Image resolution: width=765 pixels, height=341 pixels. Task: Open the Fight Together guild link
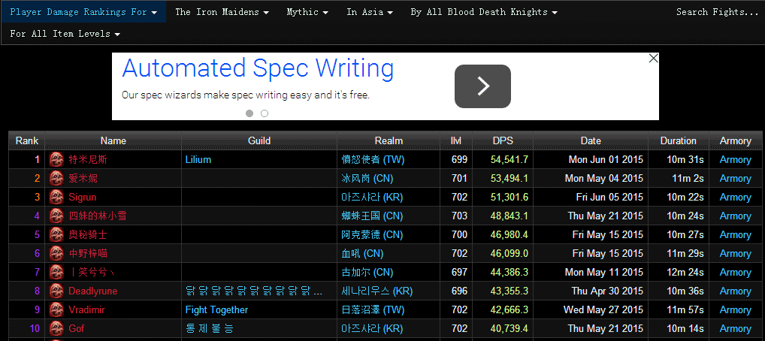(216, 309)
